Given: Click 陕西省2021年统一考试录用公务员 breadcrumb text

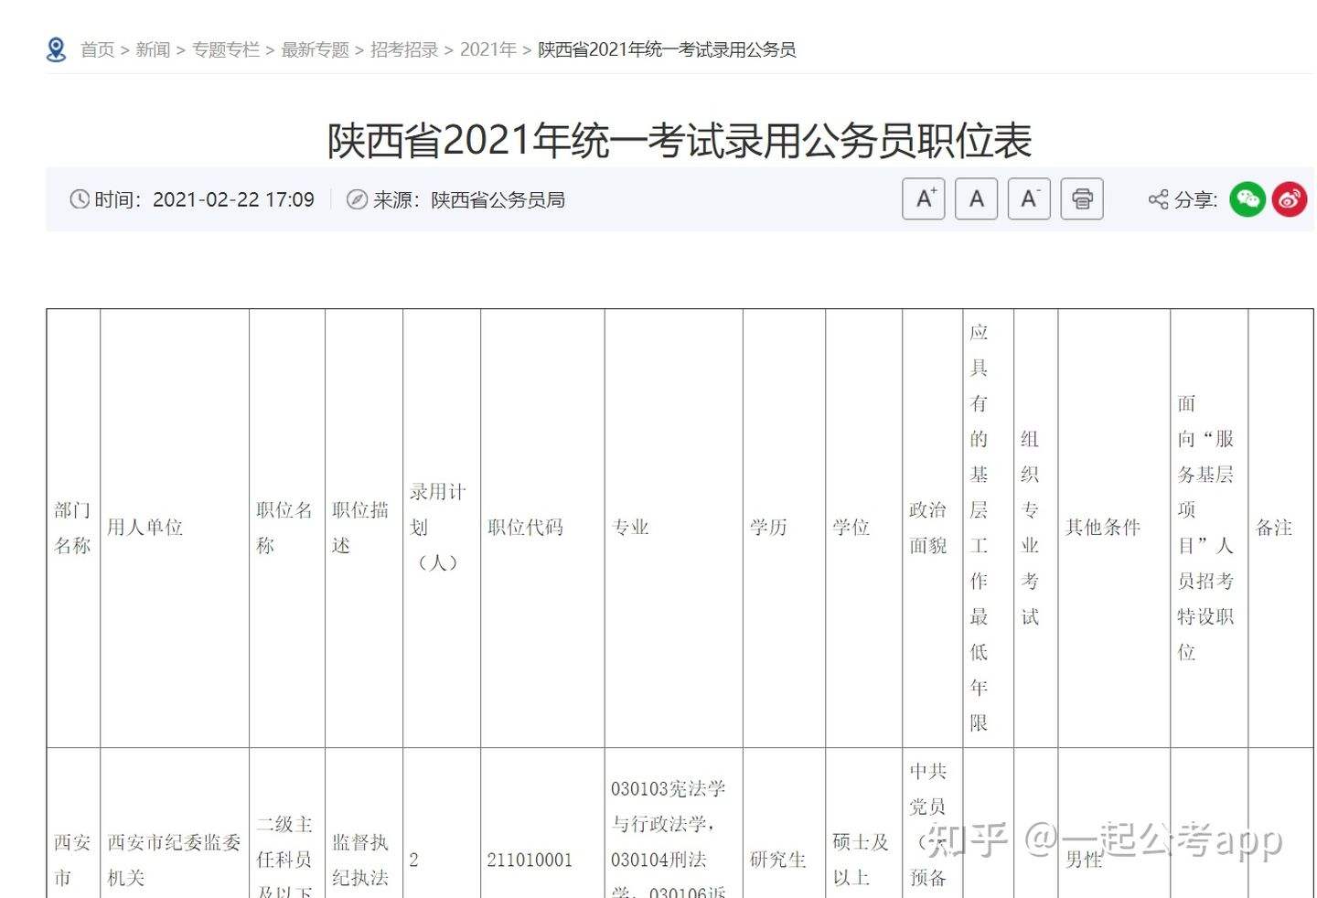Looking at the screenshot, I should coord(667,49).
